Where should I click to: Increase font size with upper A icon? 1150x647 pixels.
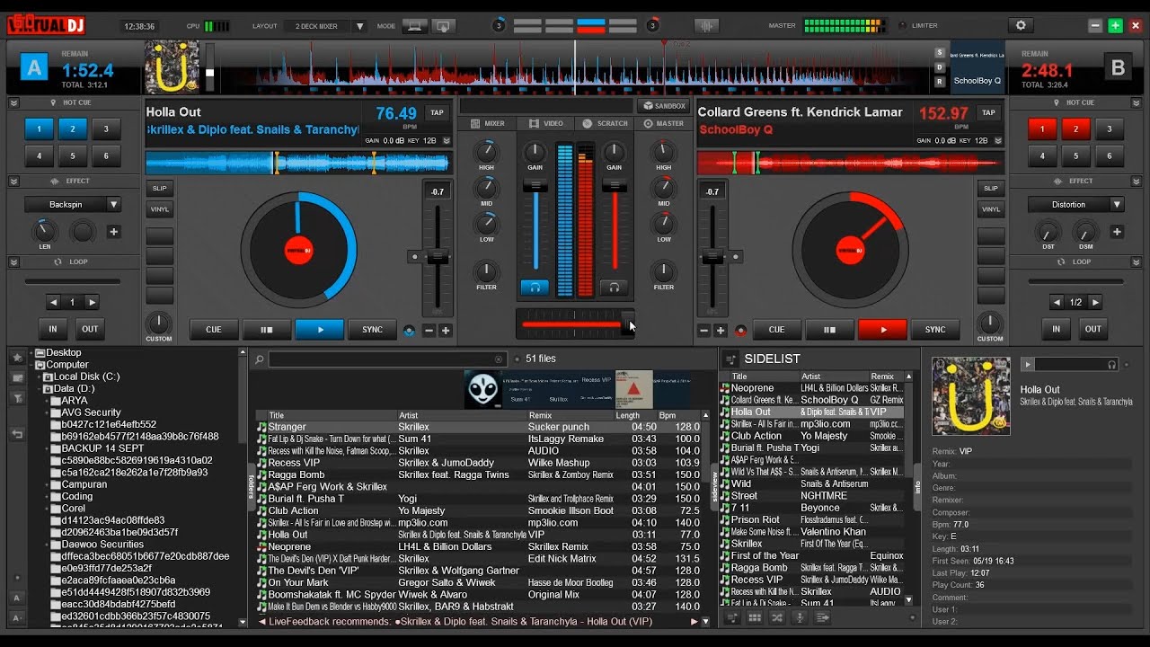coord(17,598)
